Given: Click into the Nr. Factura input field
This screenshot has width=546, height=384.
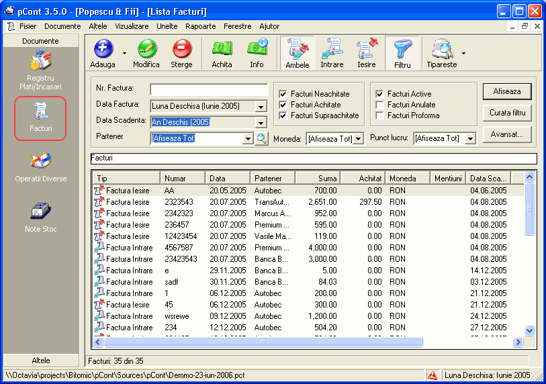Looking at the screenshot, I should click(x=210, y=89).
